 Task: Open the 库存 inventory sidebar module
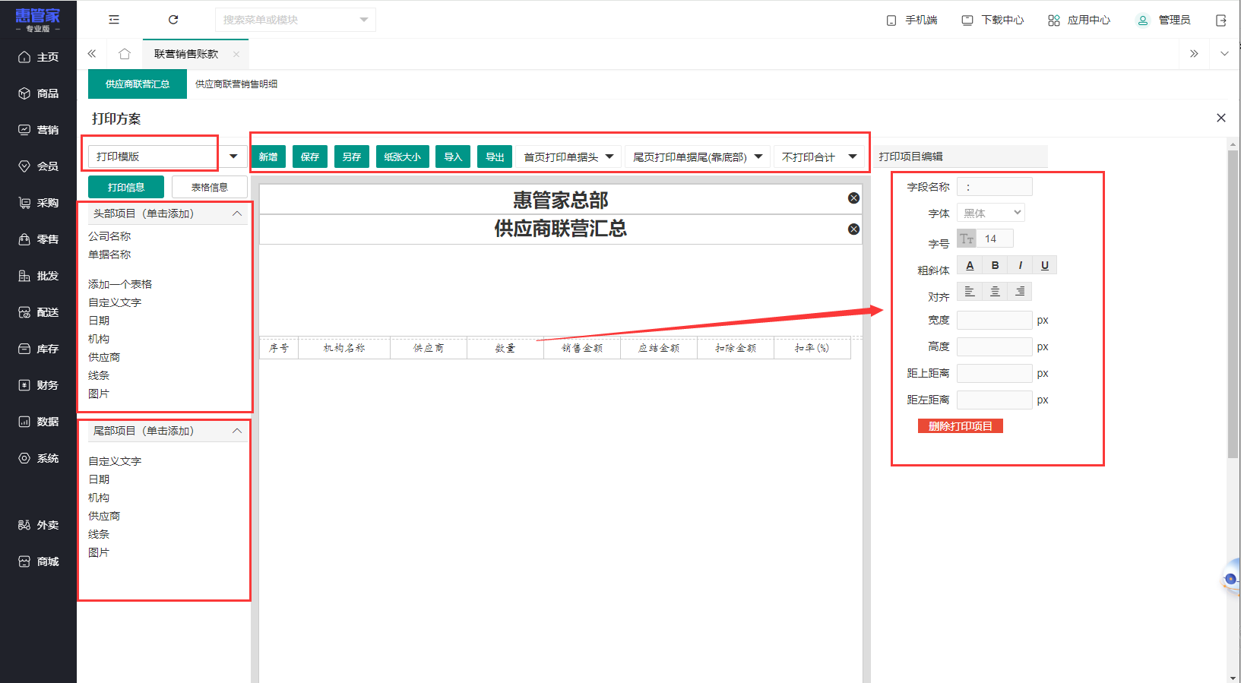[x=38, y=349]
